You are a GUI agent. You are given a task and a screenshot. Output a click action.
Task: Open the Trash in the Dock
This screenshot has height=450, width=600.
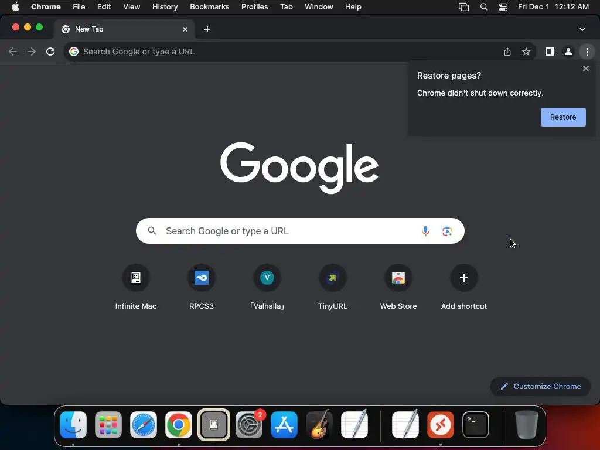[527, 425]
